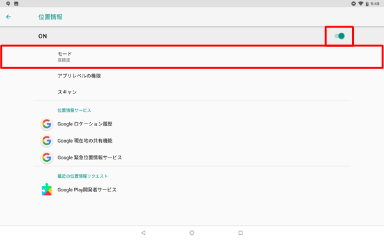This screenshot has width=384, height=240.
Task: Toggle the location ON switch off
Action: click(339, 36)
